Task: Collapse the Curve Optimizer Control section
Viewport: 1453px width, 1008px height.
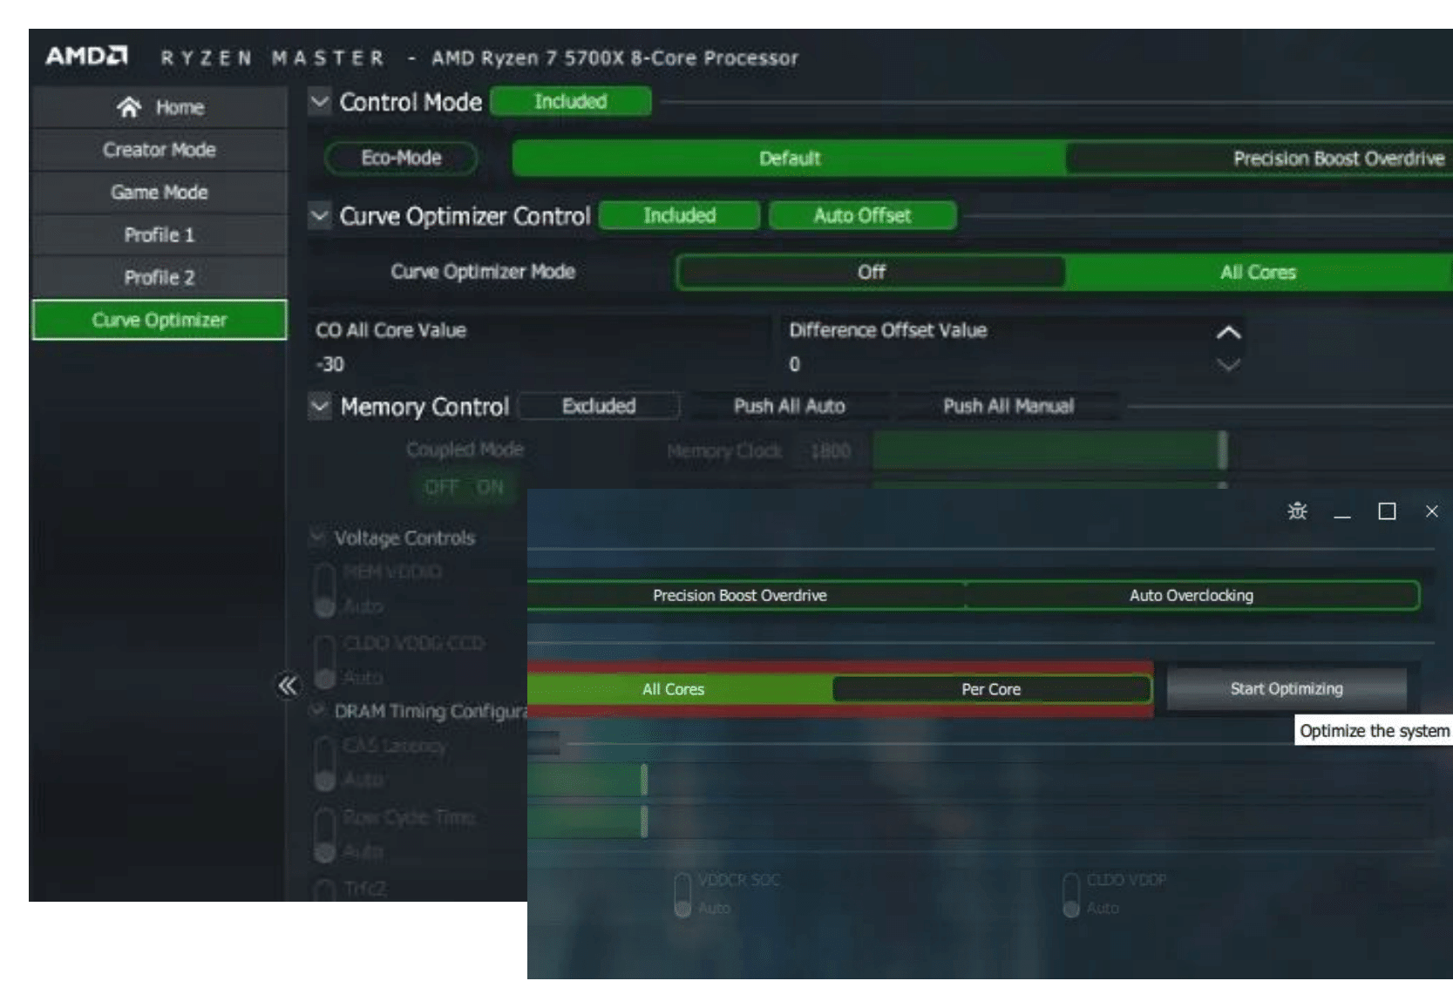Action: pos(320,215)
